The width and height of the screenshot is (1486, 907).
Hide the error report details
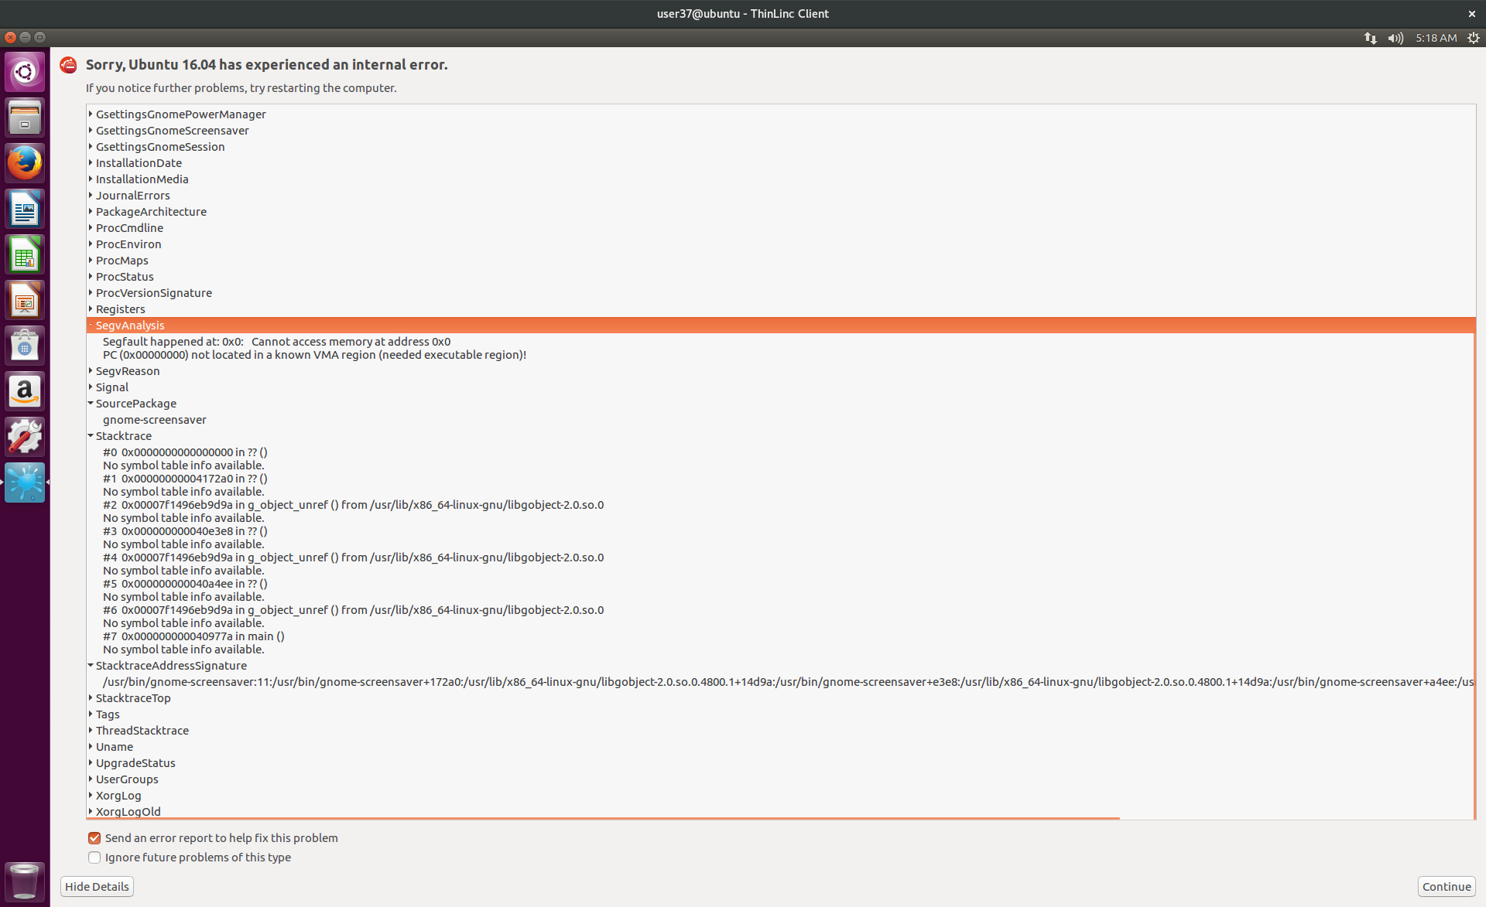pyautogui.click(x=97, y=887)
